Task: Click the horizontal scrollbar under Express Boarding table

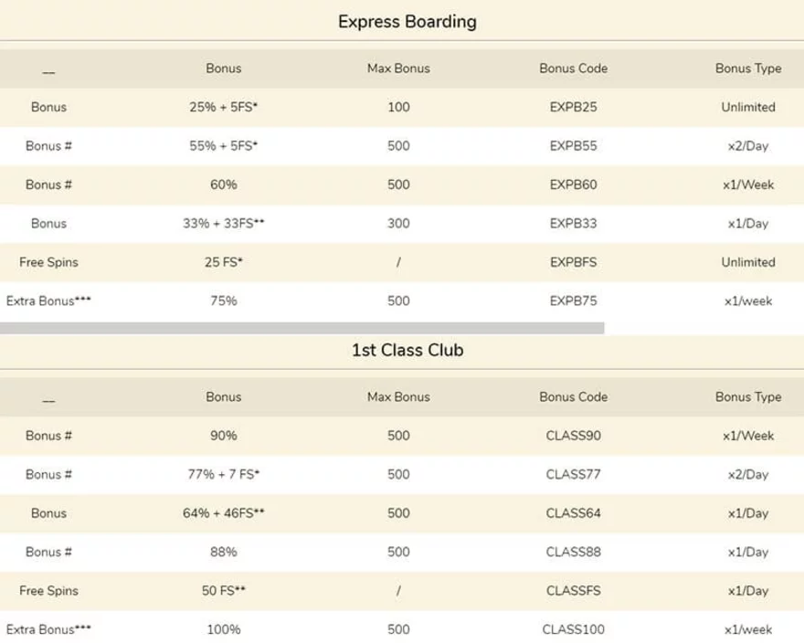Action: click(x=302, y=328)
